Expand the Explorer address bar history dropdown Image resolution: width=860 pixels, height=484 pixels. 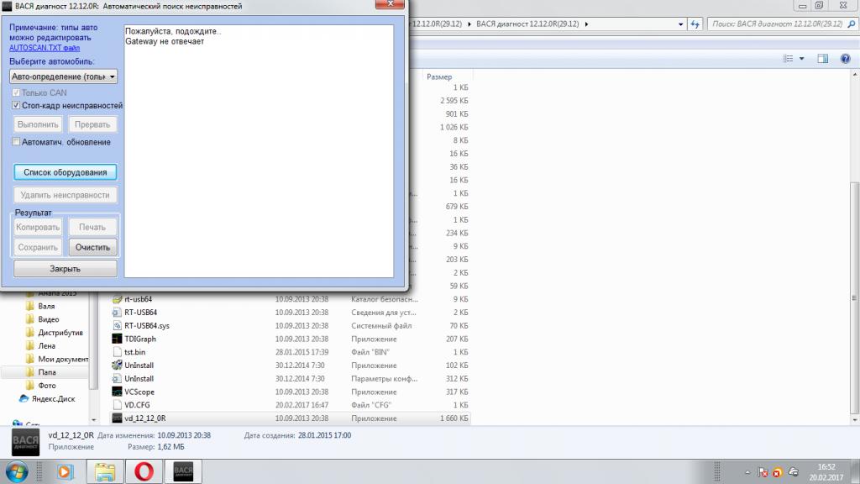680,24
